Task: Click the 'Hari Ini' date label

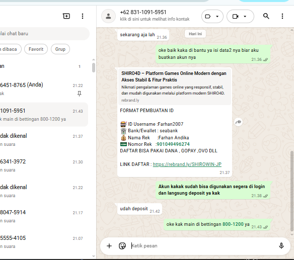Action: pyautogui.click(x=195, y=34)
